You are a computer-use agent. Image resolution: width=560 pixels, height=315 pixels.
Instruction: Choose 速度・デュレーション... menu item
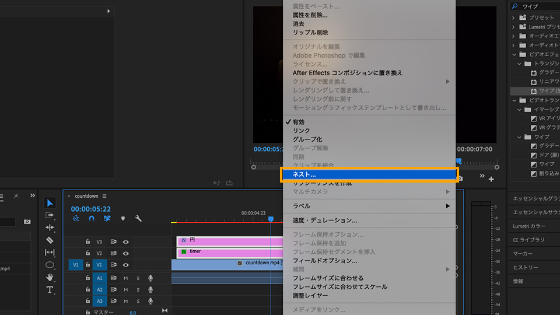(369, 220)
